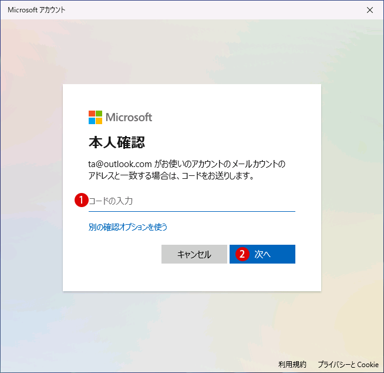Screen dimensions: 384x373
Task: Open the 利用規約 link
Action: click(x=292, y=364)
